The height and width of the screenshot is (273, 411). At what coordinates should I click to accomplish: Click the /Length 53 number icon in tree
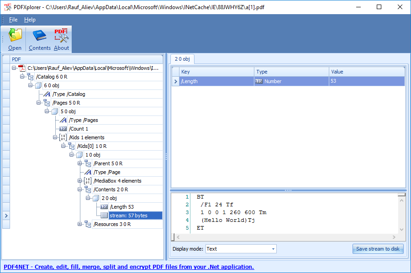pyautogui.click(x=104, y=207)
